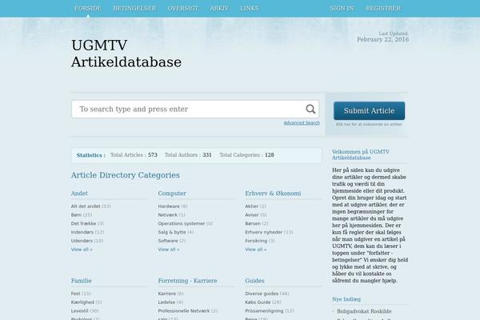Go to the Oversigt page
The image size is (480, 320).
tap(183, 8)
